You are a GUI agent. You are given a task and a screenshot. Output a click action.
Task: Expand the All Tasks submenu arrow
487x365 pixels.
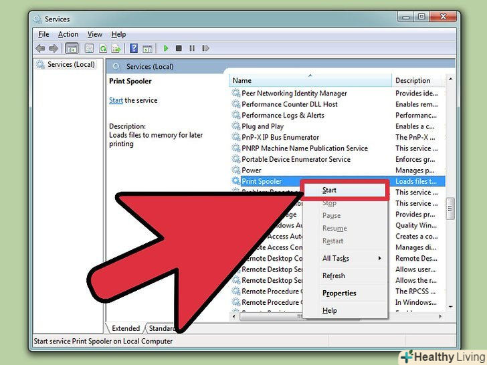tap(379, 258)
